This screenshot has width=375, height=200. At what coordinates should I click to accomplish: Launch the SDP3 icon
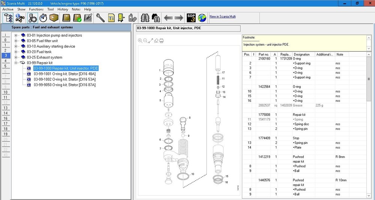pyautogui.click(x=191, y=18)
